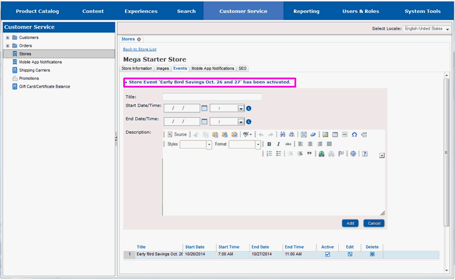Insert a numbered list
The height and width of the screenshot is (280, 455).
click(270, 154)
